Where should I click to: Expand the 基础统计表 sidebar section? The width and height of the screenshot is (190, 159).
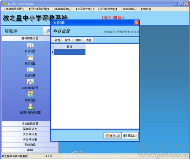tap(26, 129)
